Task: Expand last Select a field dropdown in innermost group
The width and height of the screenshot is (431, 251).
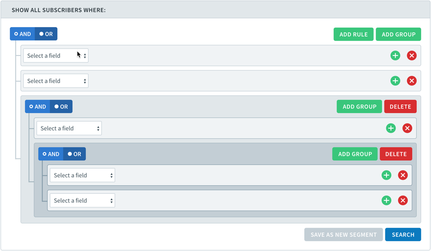Action: coord(83,200)
